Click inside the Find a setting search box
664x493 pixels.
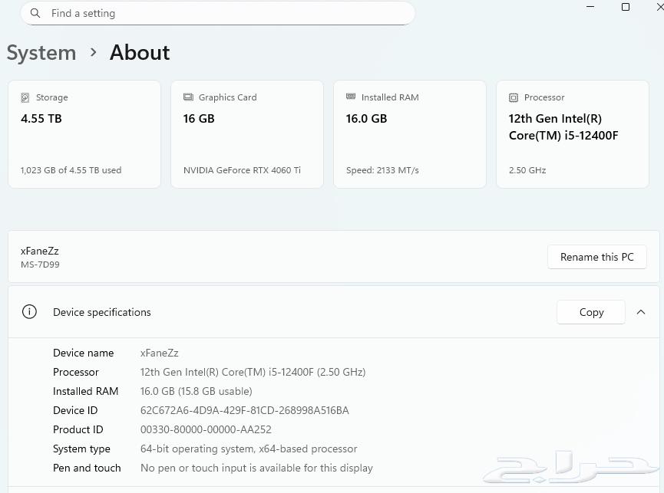[217, 13]
